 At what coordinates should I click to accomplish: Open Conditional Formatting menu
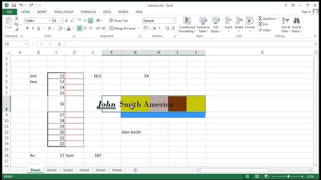tap(187, 24)
